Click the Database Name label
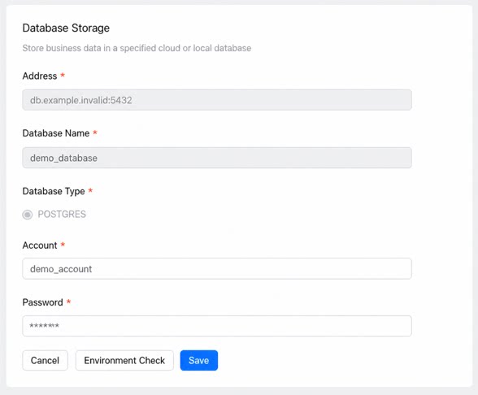This screenshot has width=478, height=395. [56, 133]
